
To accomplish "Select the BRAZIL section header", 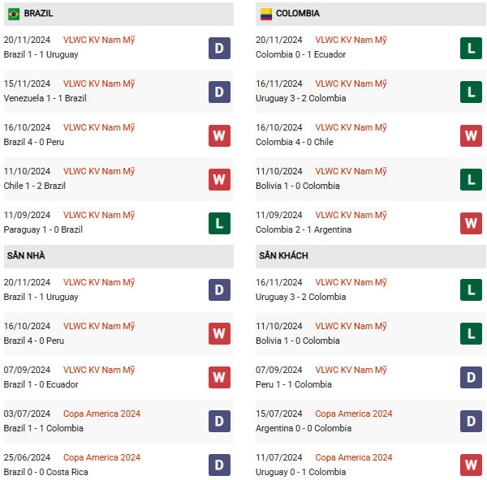I will [39, 14].
